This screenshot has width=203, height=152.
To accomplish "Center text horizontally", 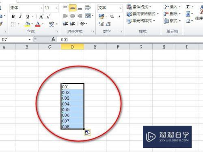I will coord(73,16).
